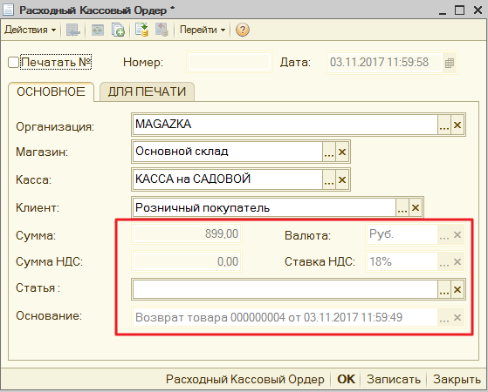Screen dimensions: 488x392
Task: Open the Перейти dropdown menu
Action: 203,30
